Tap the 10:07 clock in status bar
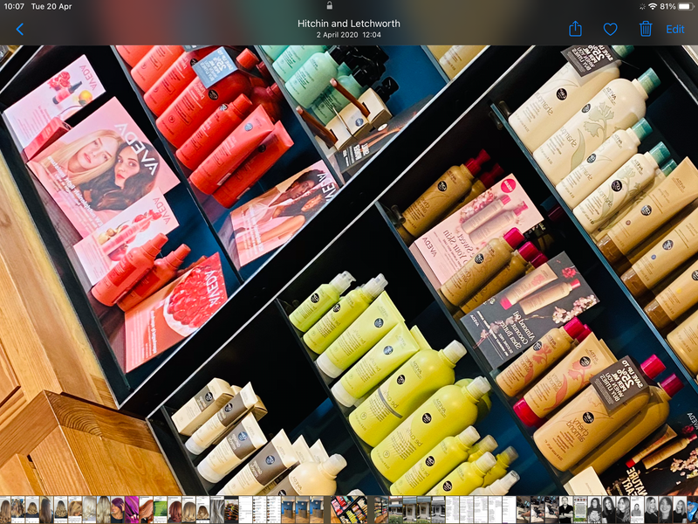The image size is (698, 524). click(x=13, y=6)
